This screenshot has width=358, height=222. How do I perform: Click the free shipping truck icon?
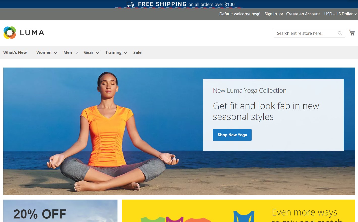pyautogui.click(x=130, y=4)
